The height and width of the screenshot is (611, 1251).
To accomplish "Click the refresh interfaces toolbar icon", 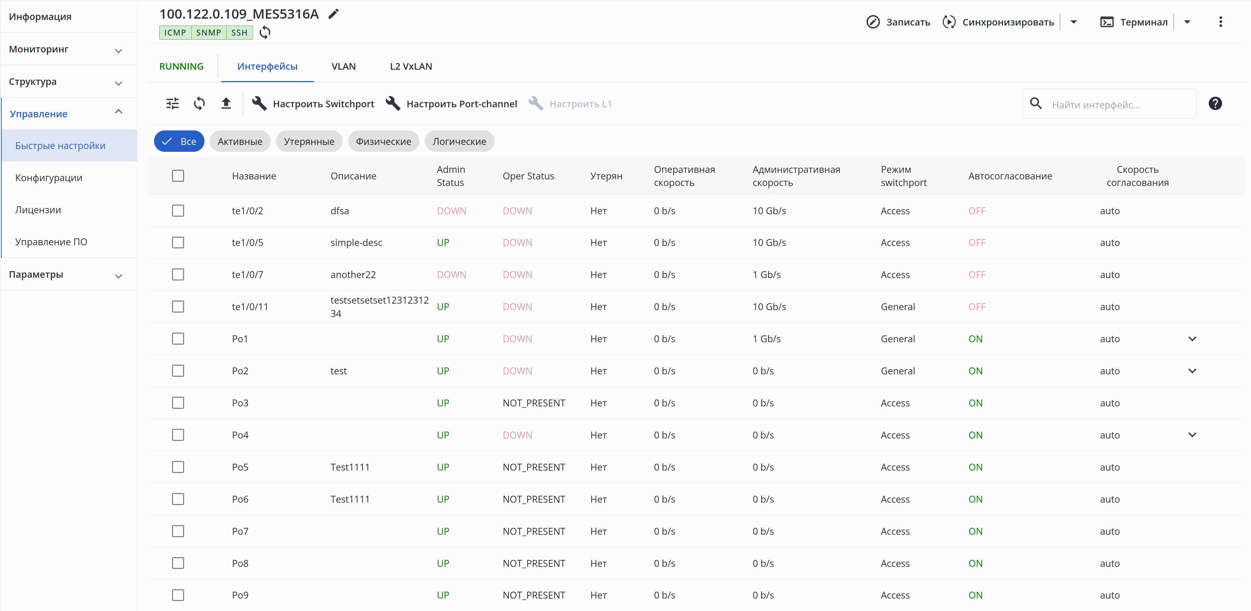I will [x=199, y=103].
